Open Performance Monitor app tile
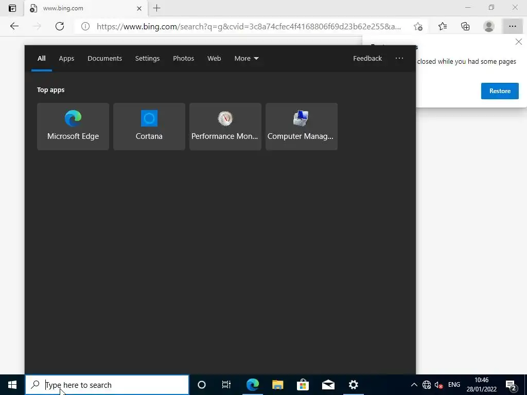 pos(225,127)
